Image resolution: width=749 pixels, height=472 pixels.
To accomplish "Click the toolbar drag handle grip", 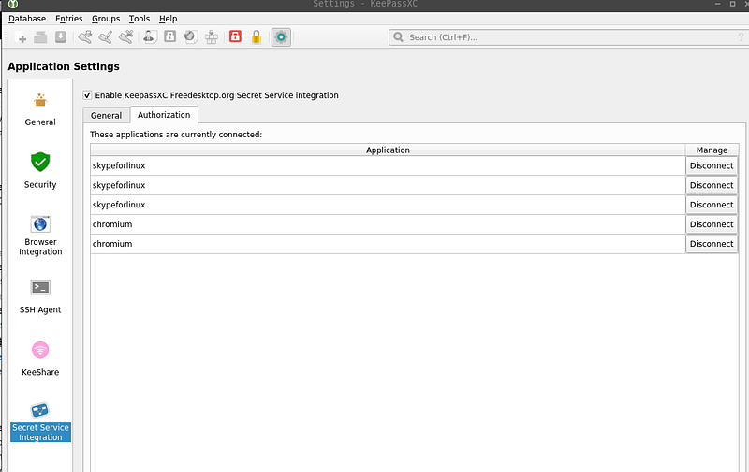I will pos(7,37).
